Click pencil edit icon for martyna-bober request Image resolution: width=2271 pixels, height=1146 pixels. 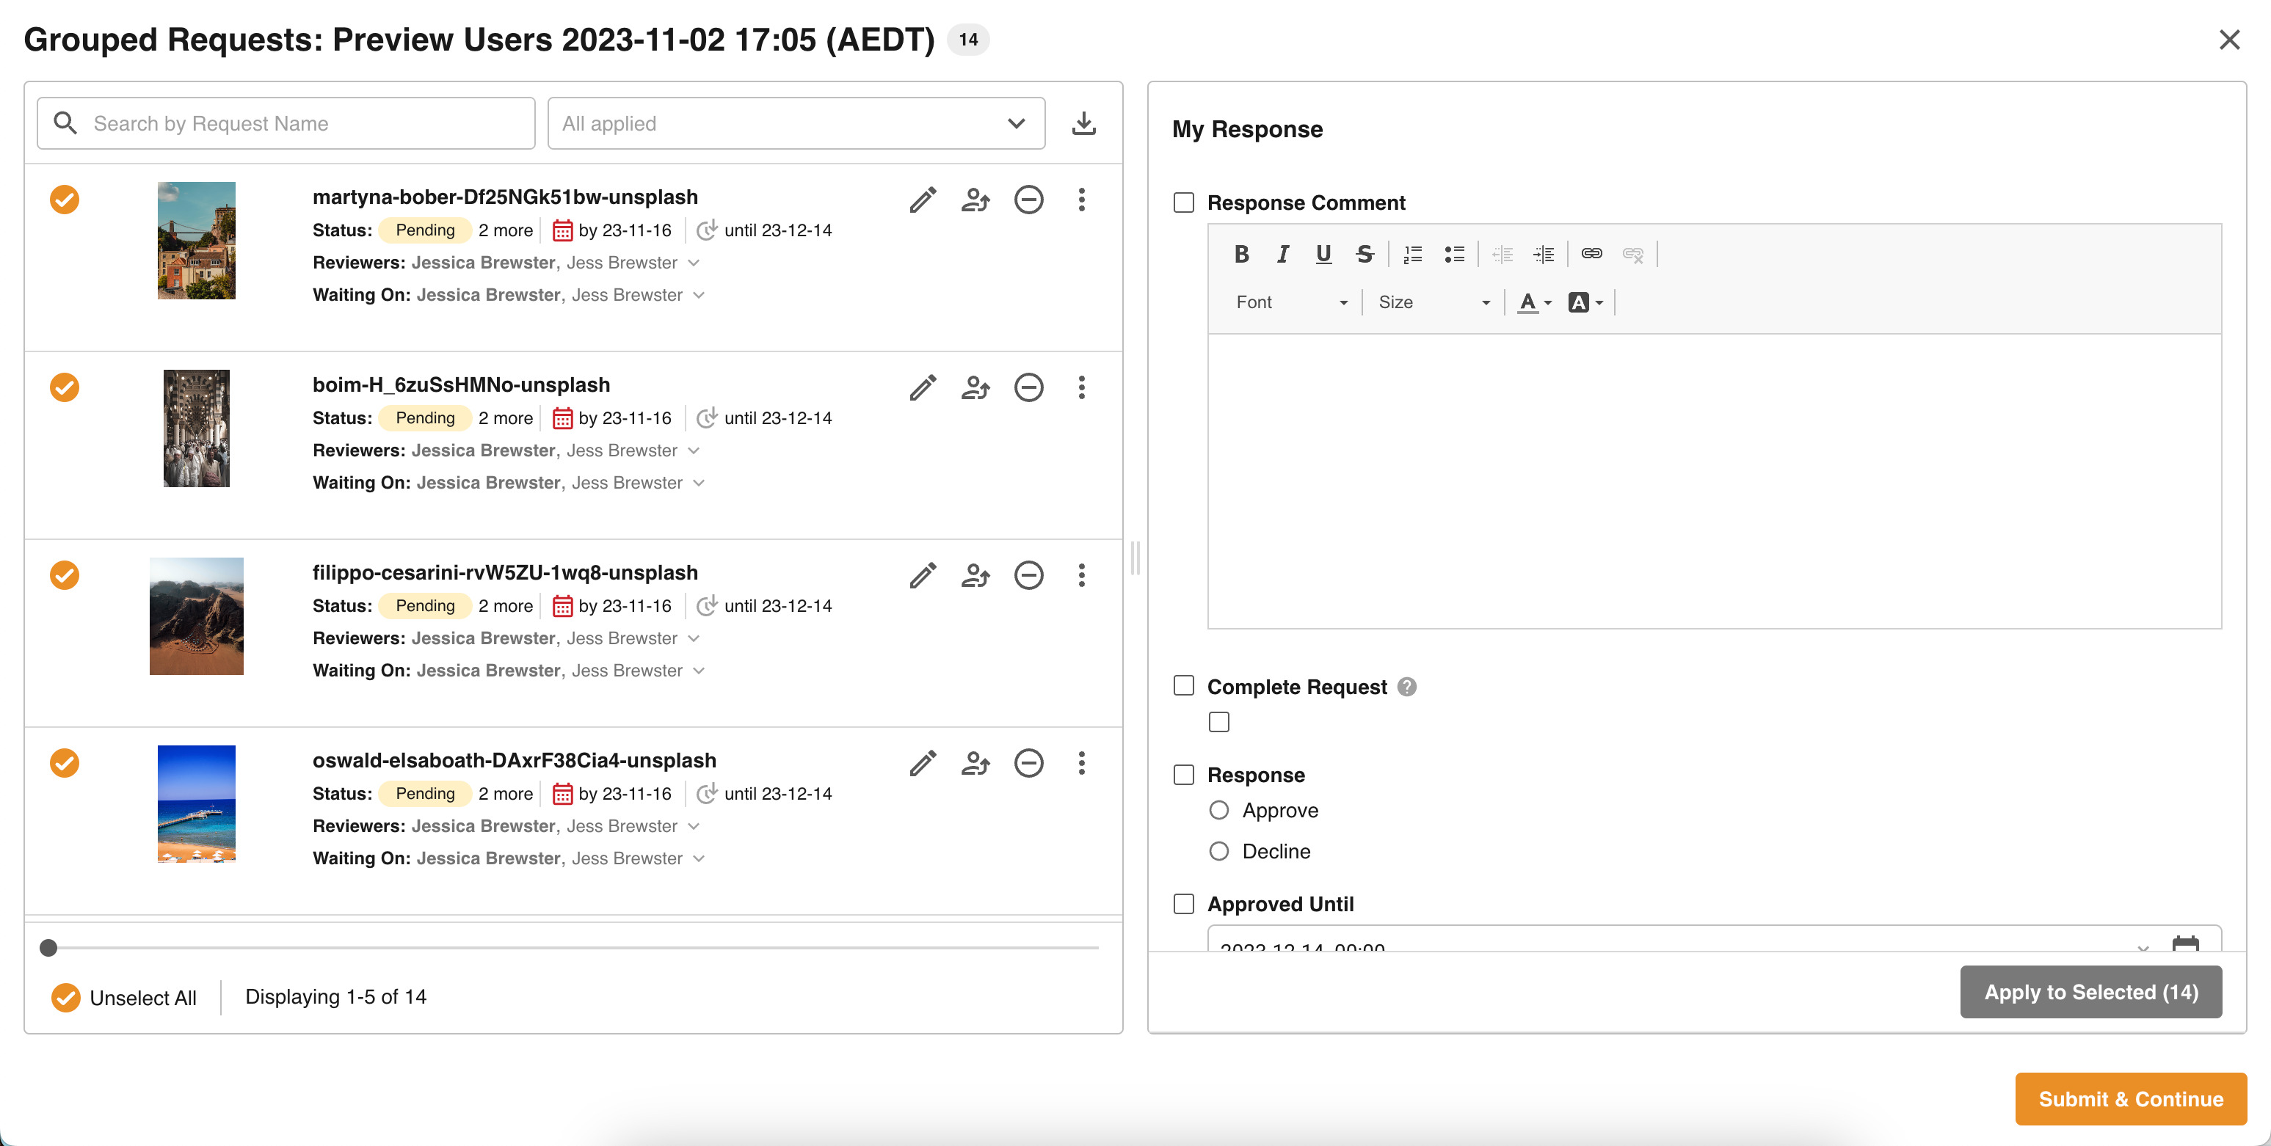(922, 200)
